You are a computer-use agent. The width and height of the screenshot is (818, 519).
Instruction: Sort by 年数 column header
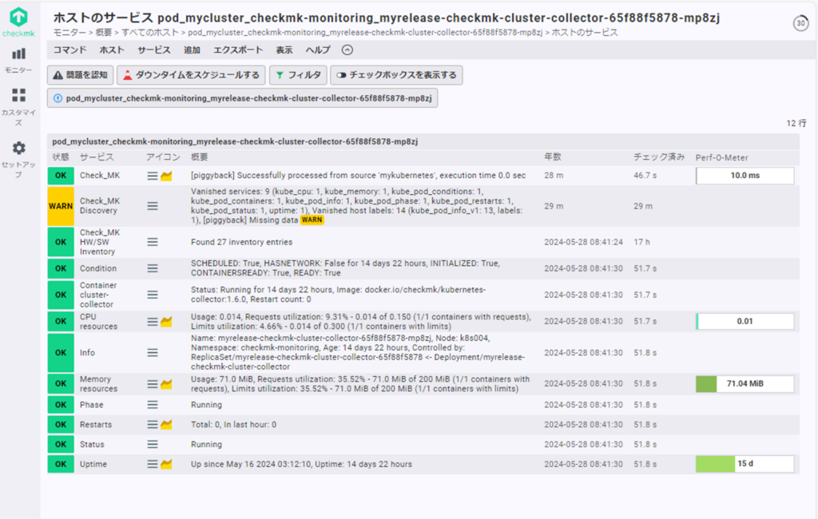(553, 157)
